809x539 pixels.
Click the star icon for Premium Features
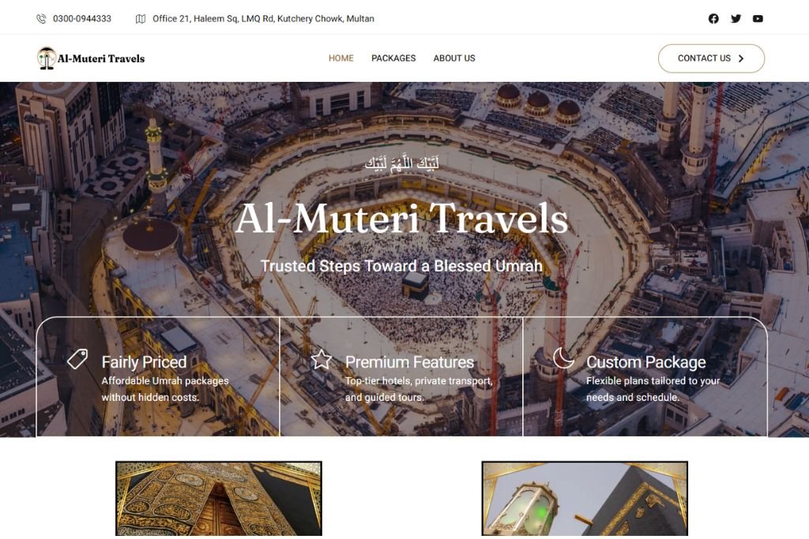(322, 359)
